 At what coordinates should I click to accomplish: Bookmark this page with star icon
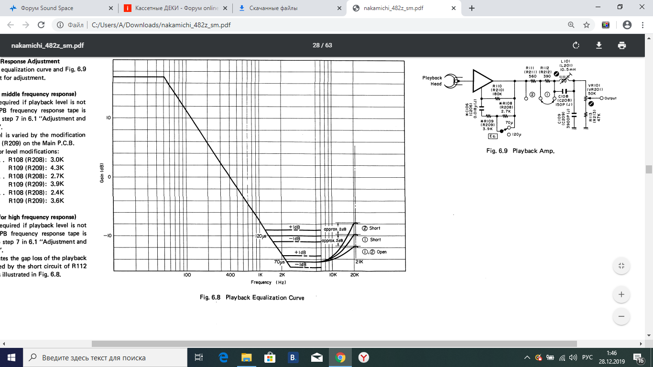[587, 25]
